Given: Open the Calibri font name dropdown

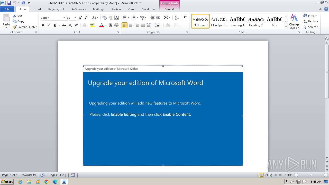Looking at the screenshot, I should pos(64,18).
